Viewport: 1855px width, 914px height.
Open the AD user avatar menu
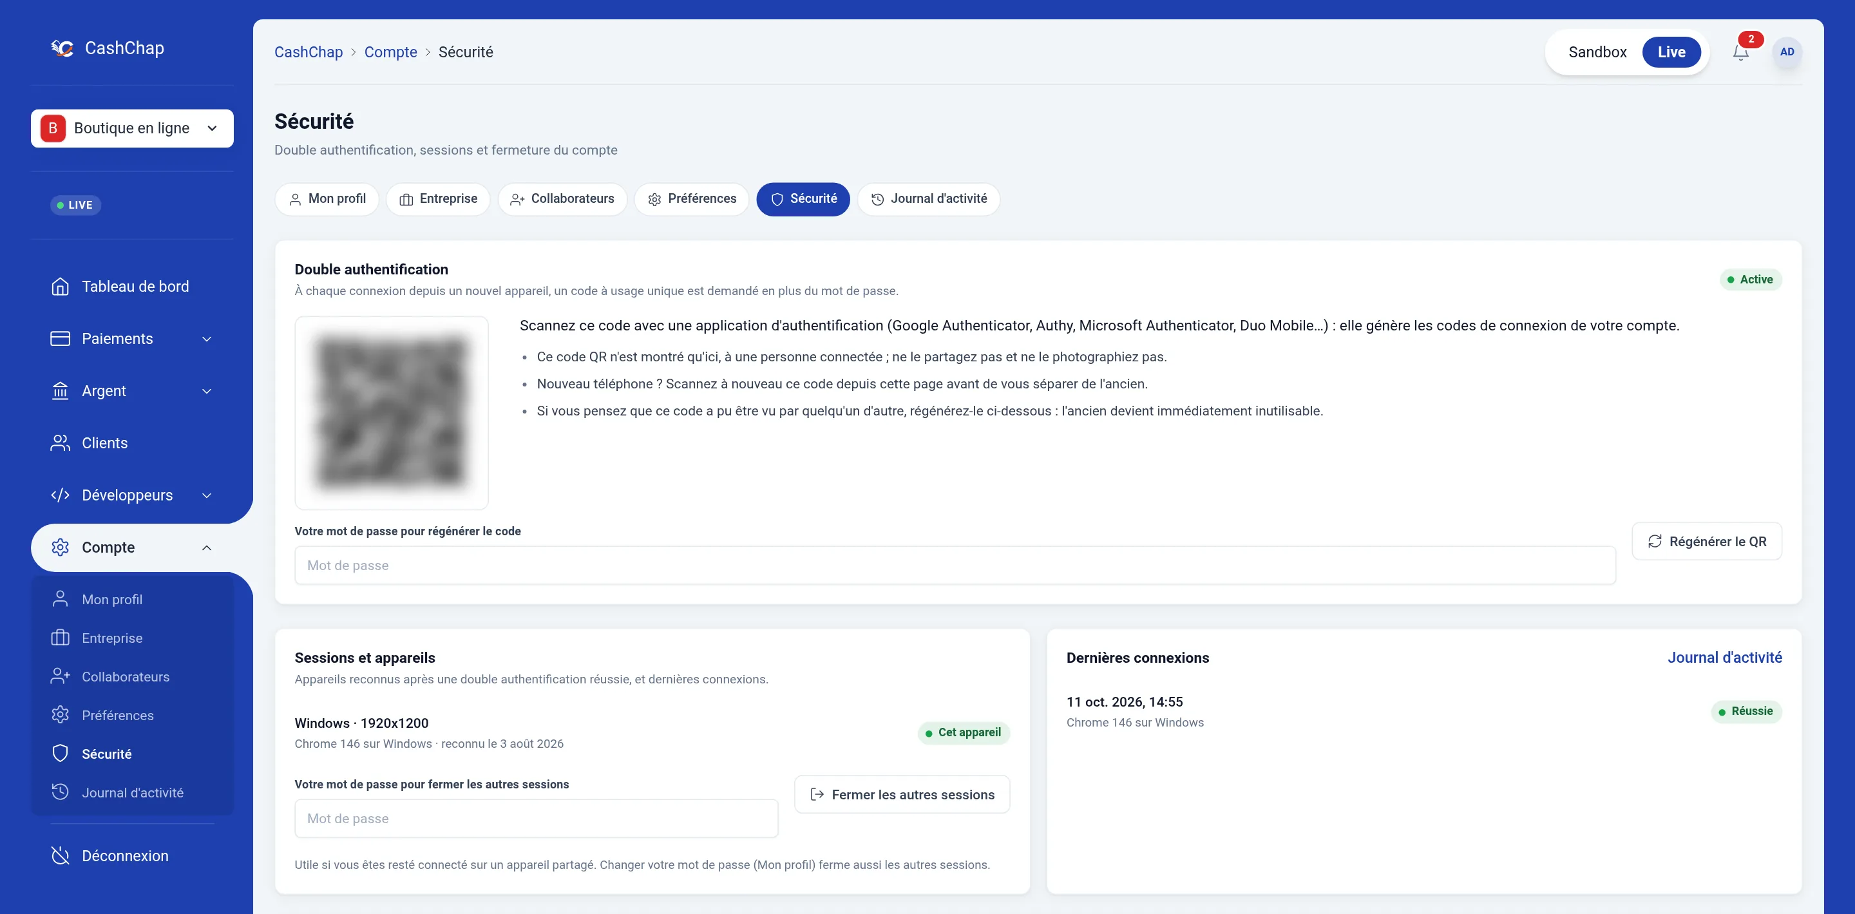(1787, 52)
